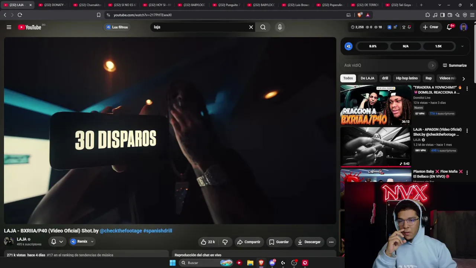This screenshot has height=268, width=476.
Task: Click the magnifier search button
Action: click(x=263, y=27)
